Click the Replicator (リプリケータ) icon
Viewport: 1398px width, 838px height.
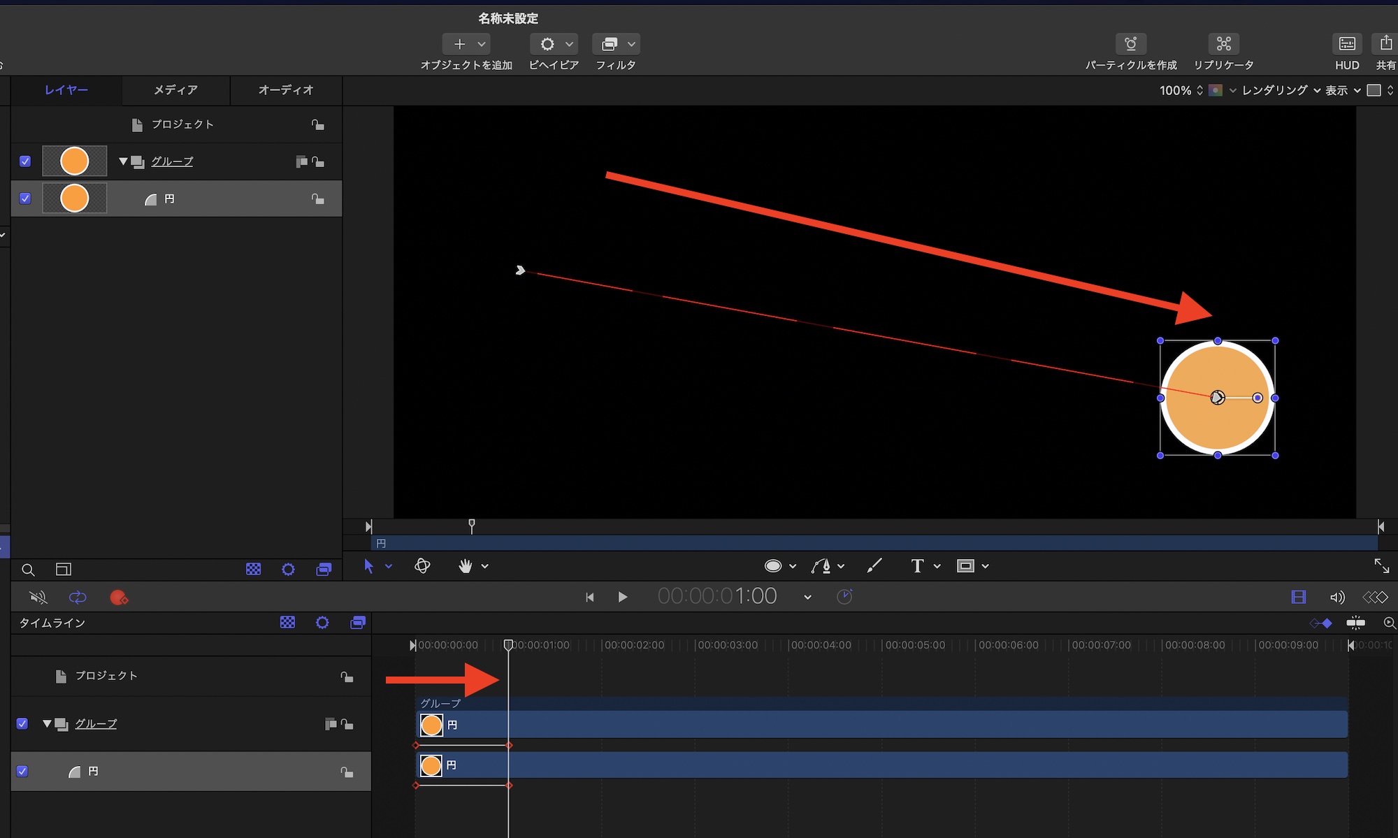[x=1223, y=44]
